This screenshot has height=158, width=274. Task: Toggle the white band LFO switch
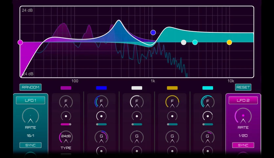137,124
